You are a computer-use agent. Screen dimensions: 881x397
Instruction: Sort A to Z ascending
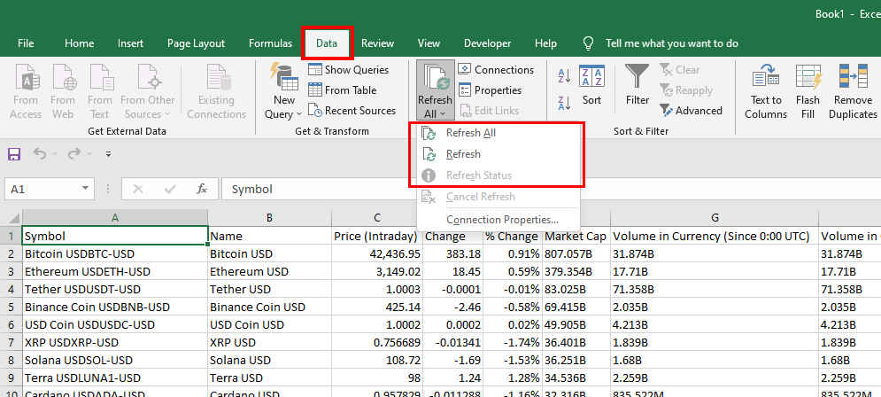pos(564,76)
